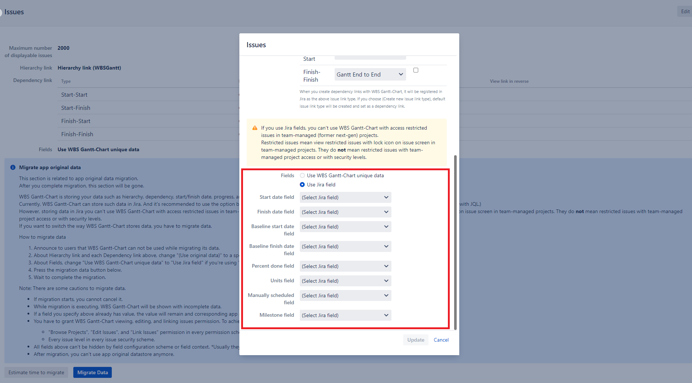Image resolution: width=692 pixels, height=383 pixels.
Task: Click the Update button in dialog
Action: [416, 340]
